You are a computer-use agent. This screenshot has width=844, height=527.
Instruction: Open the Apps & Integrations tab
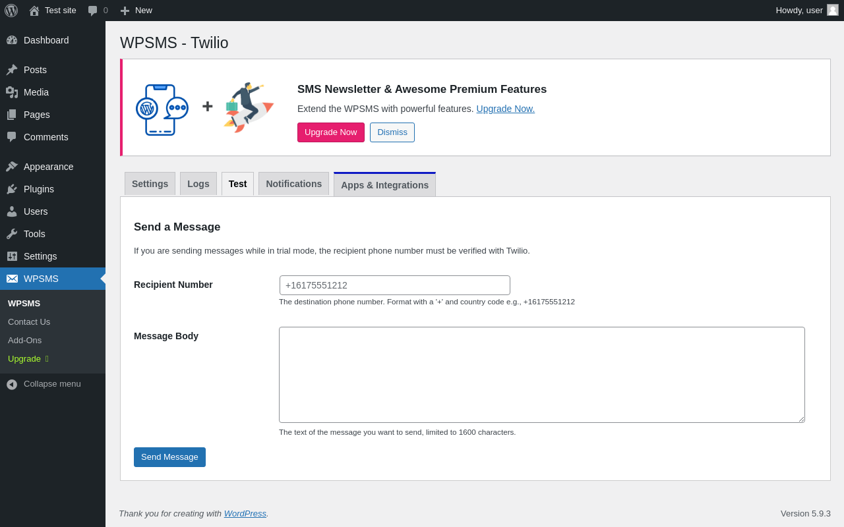[384, 185]
